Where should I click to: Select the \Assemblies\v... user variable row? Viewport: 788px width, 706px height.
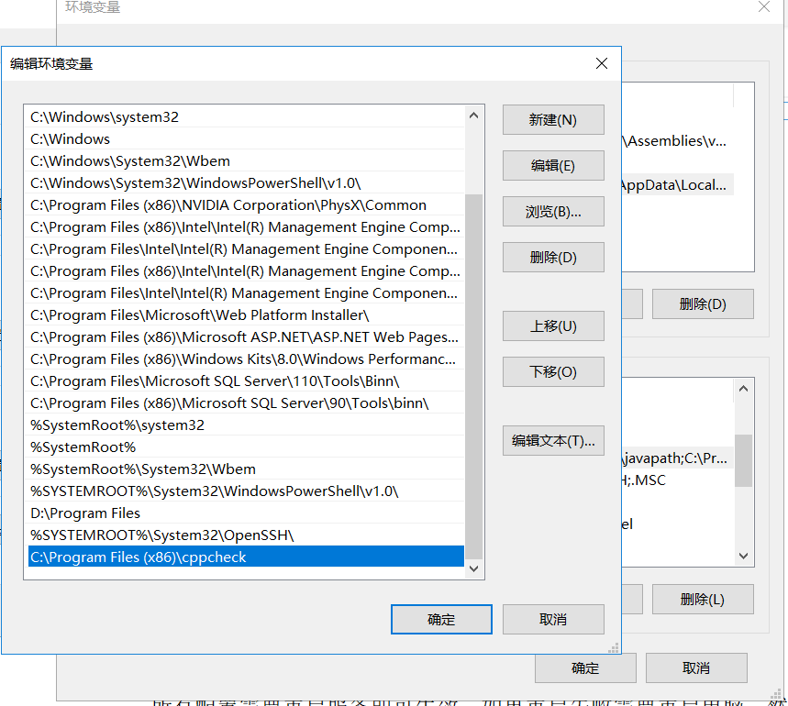[x=677, y=141]
